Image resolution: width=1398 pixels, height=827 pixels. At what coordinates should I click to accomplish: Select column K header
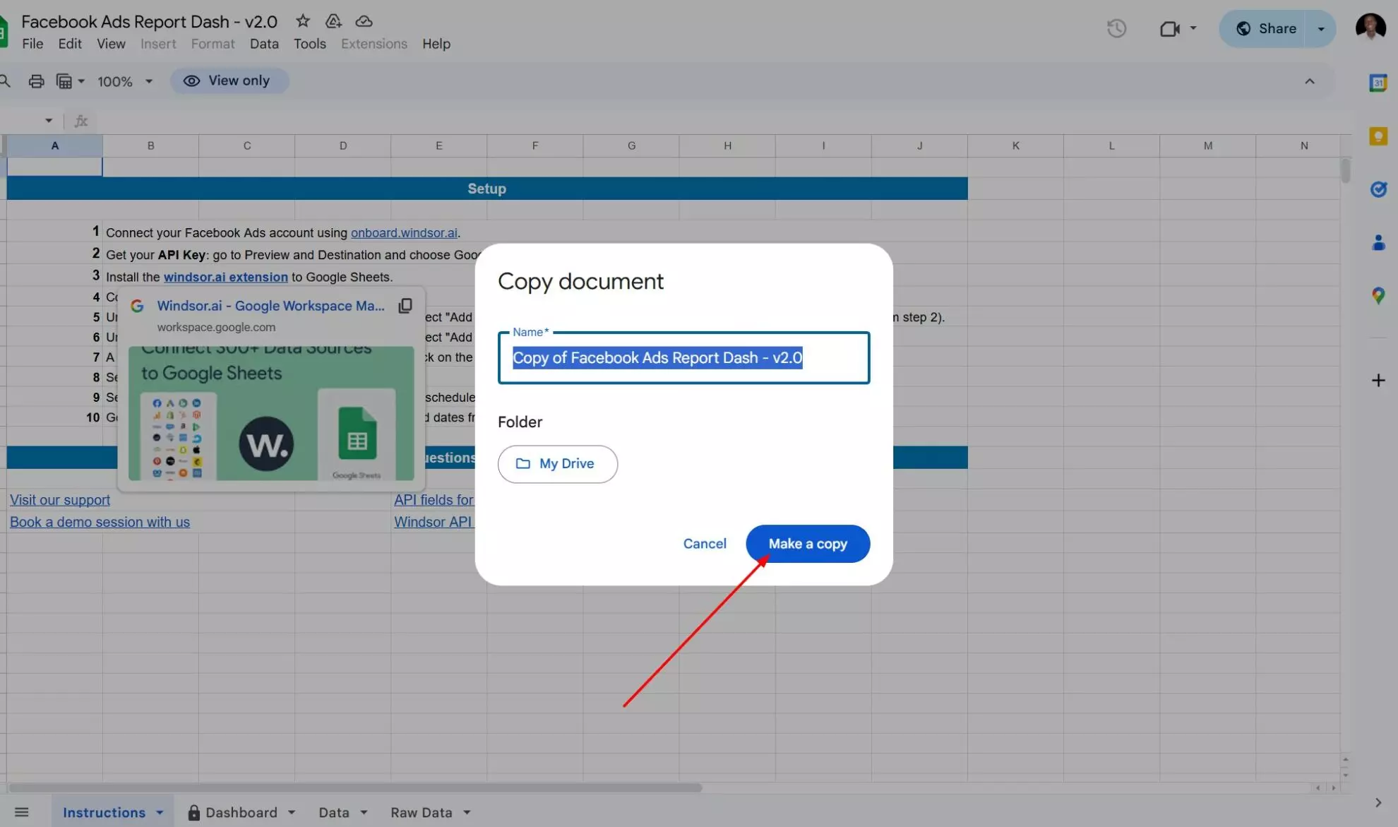coord(1015,145)
